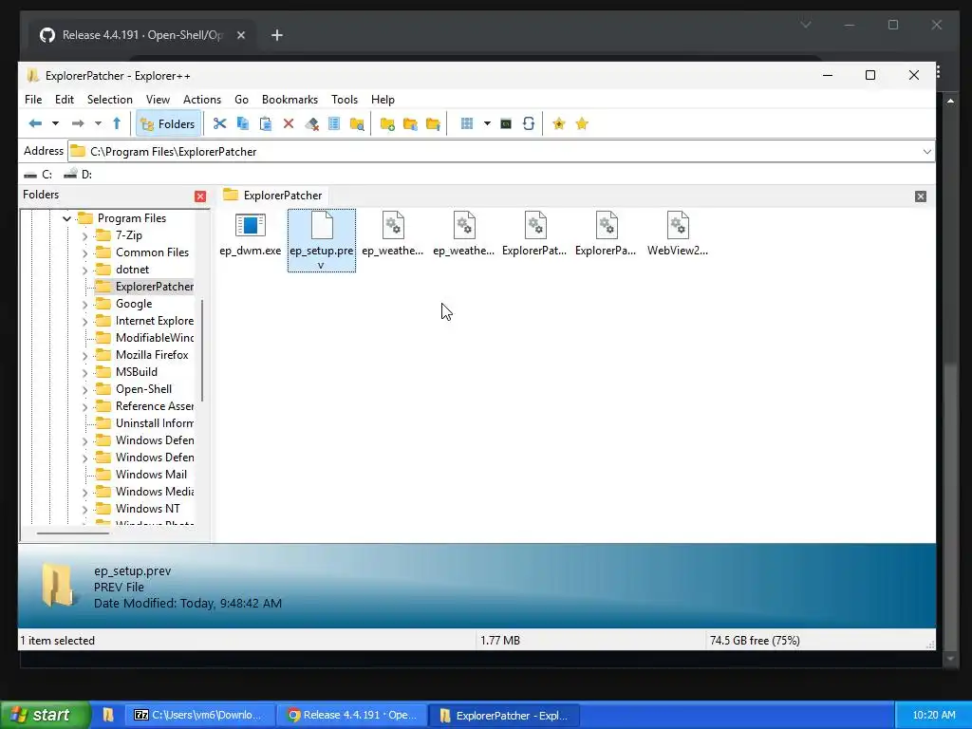The image size is (972, 729).
Task: Click the Copy To folder icon
Action: click(x=410, y=124)
